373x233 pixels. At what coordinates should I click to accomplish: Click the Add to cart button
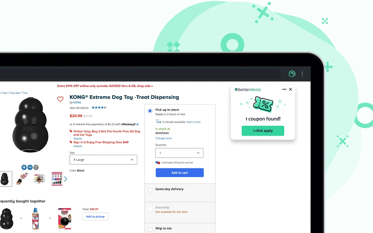click(180, 173)
